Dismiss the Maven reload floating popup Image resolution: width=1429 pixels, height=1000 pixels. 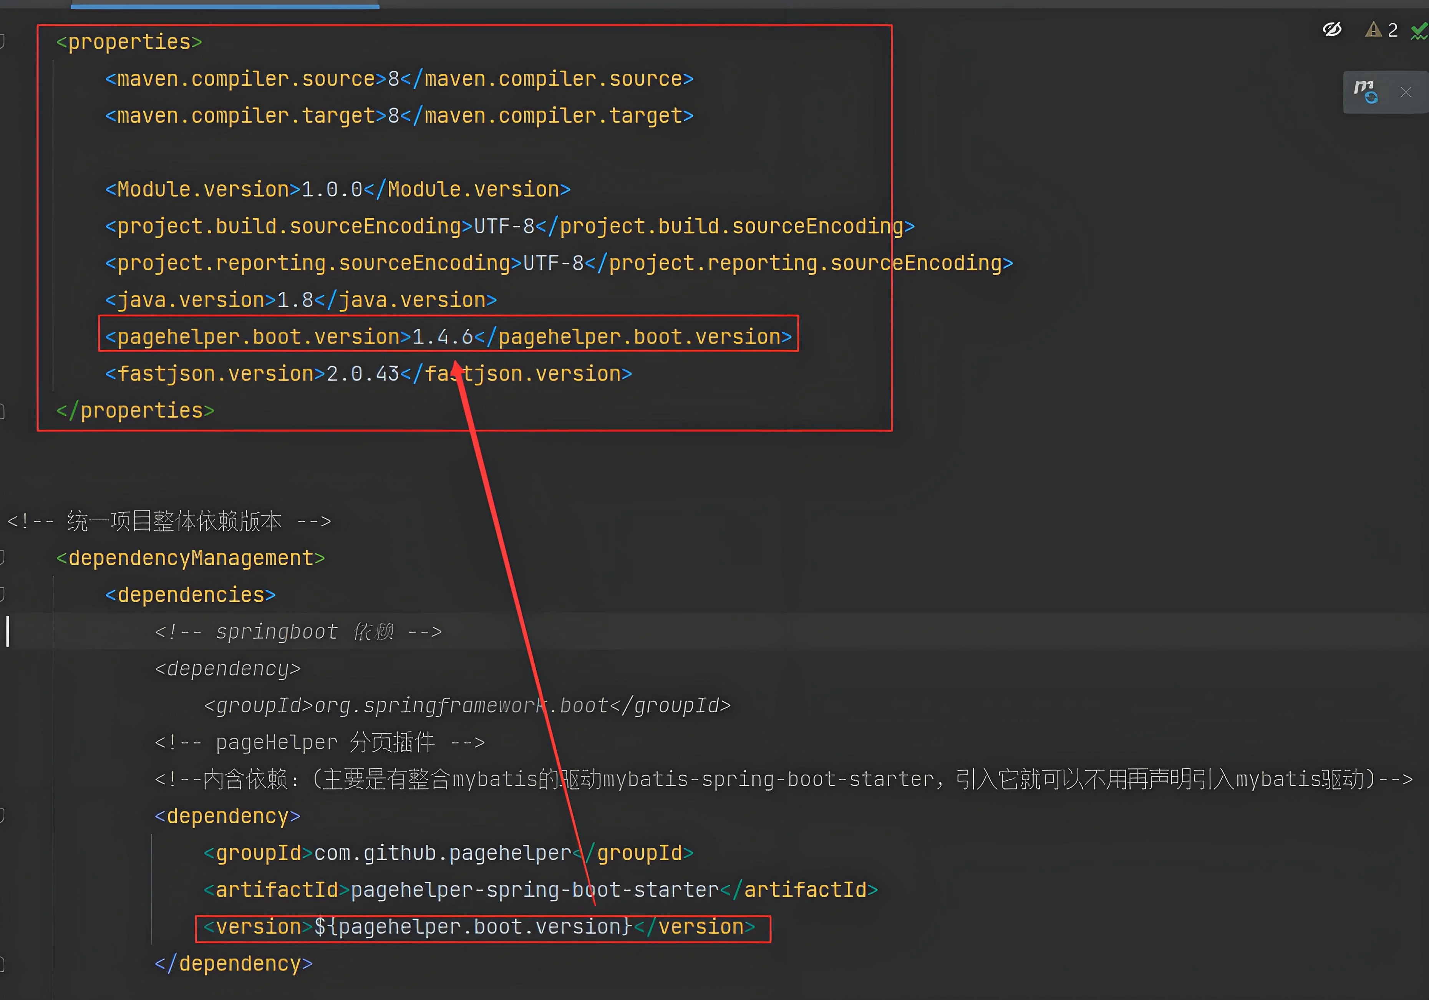click(1405, 93)
